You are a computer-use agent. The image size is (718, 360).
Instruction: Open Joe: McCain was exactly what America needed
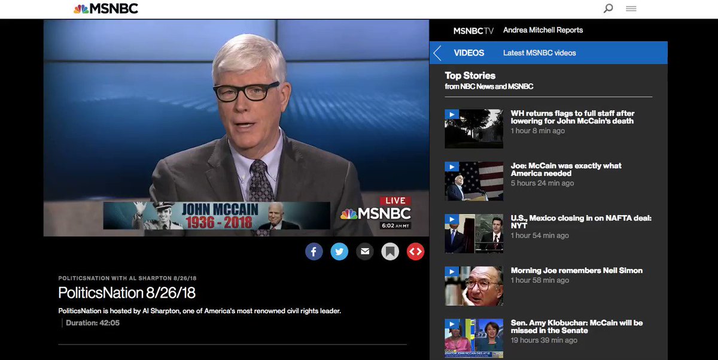[x=566, y=170]
